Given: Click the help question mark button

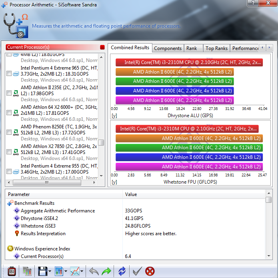Looking at the screenshot, I should point(253,3).
